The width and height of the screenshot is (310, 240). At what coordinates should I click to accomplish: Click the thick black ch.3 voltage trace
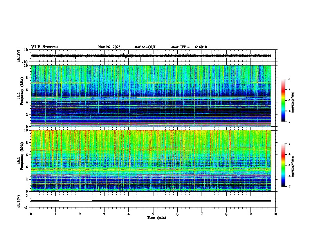pyautogui.click(x=151, y=201)
